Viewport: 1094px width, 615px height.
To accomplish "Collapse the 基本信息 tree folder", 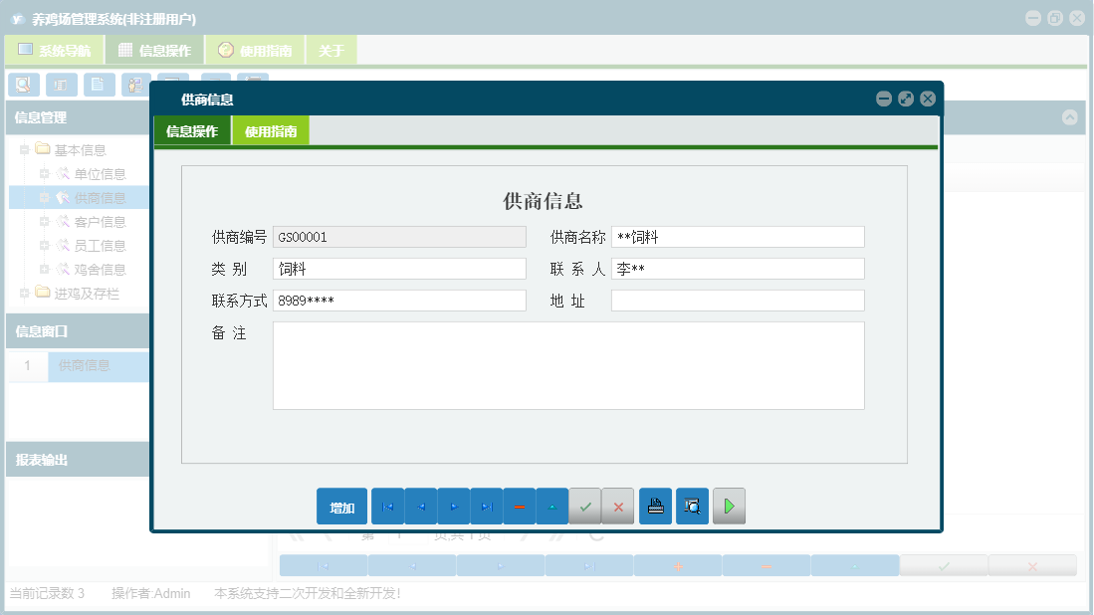I will point(25,150).
